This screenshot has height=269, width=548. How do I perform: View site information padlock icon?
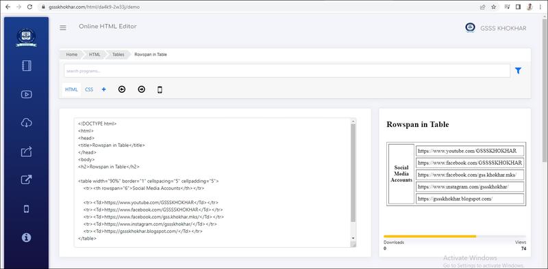(43, 7)
